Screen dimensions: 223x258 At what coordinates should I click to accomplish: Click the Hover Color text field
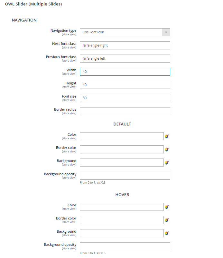pos(122,207)
